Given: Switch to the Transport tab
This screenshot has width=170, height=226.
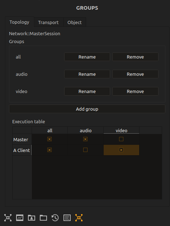Looking at the screenshot, I should tap(48, 22).
